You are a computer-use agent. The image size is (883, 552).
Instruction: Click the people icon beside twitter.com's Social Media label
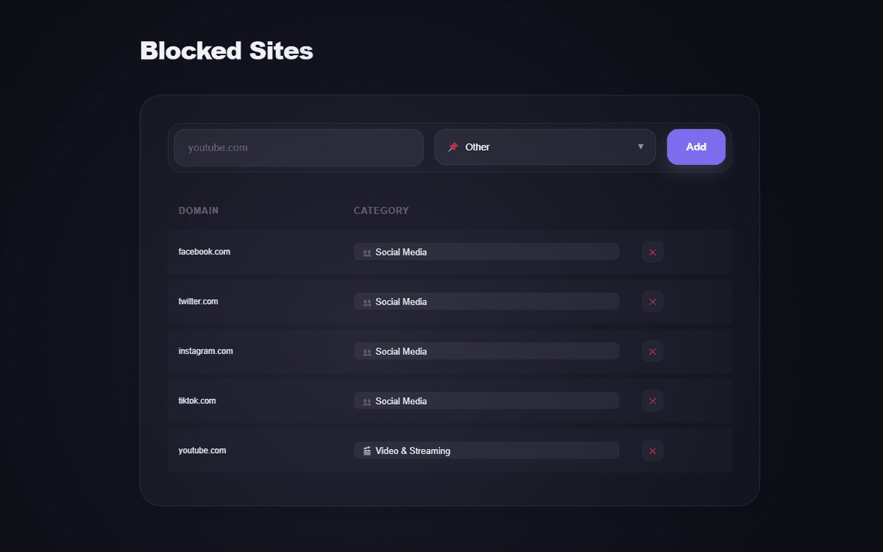pyautogui.click(x=366, y=301)
